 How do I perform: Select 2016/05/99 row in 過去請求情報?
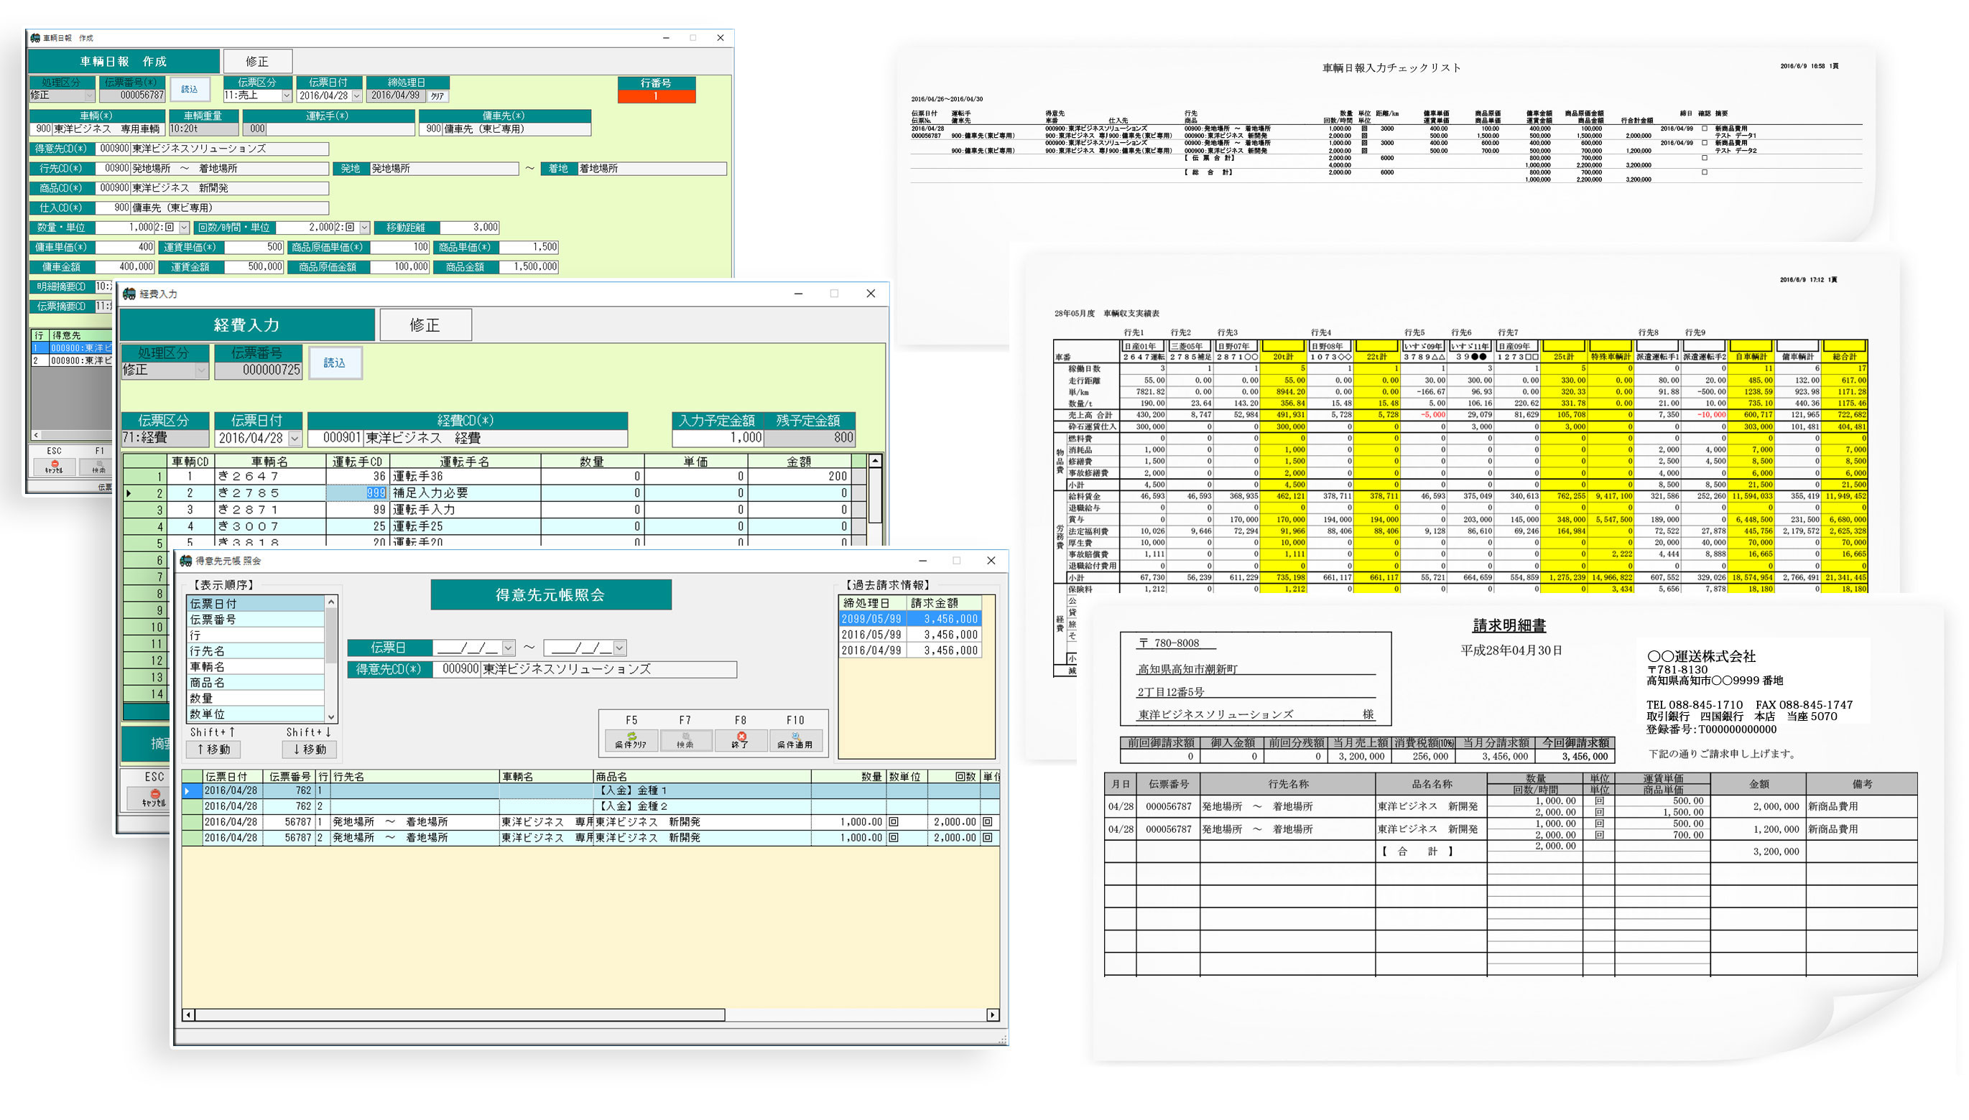[909, 635]
